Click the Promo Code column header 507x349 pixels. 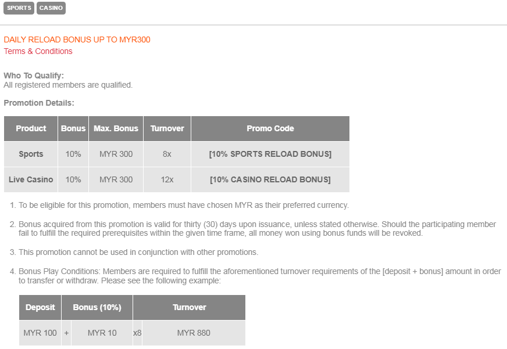point(270,128)
